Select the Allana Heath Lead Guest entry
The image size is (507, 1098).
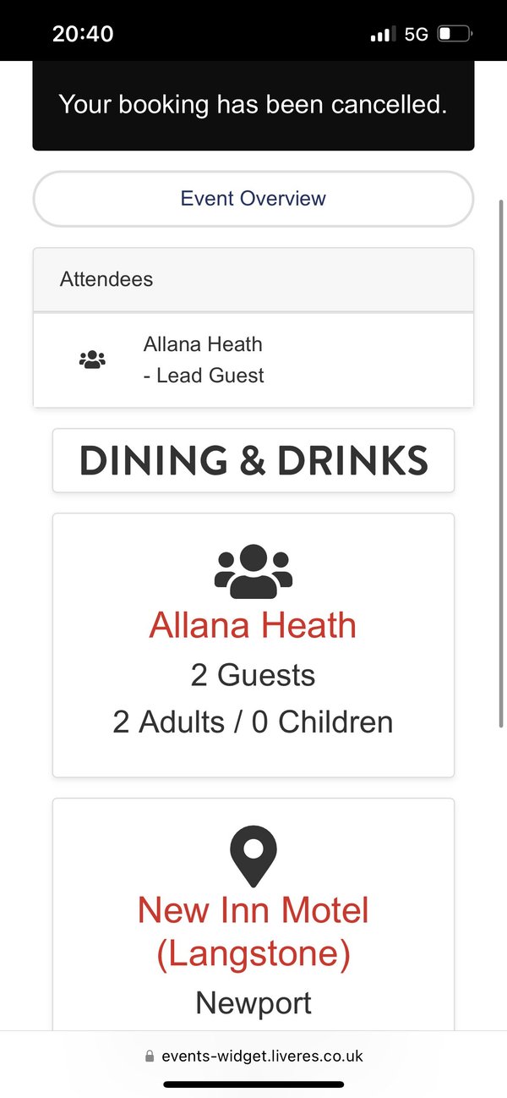coord(253,360)
